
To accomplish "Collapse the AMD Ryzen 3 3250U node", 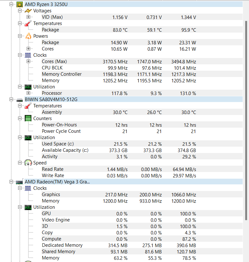I will click(12, 4).
